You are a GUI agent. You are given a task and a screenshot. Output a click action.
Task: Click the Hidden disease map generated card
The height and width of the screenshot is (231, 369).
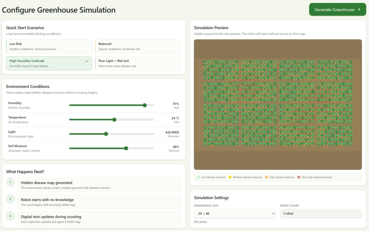[99, 185]
